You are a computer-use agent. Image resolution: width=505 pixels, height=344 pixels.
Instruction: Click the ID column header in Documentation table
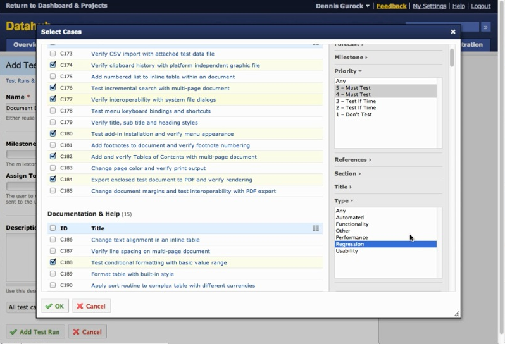64,228
